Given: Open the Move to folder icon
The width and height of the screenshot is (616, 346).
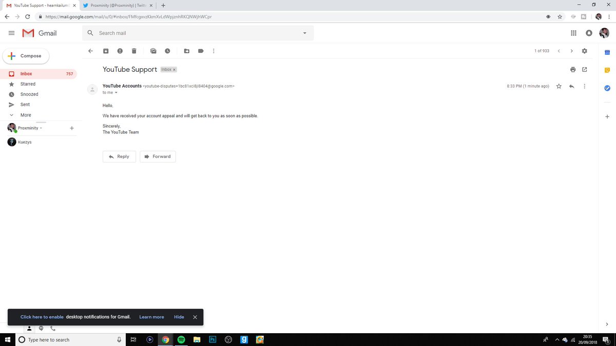Looking at the screenshot, I should (x=186, y=51).
